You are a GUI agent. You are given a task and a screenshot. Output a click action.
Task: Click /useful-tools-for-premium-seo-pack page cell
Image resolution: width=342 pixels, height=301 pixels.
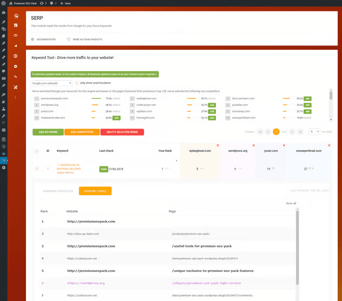point(202,246)
